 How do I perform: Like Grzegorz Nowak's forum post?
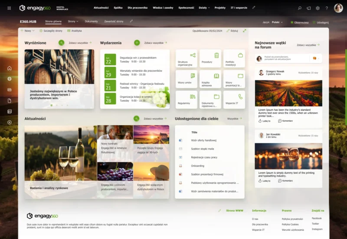(x=264, y=121)
